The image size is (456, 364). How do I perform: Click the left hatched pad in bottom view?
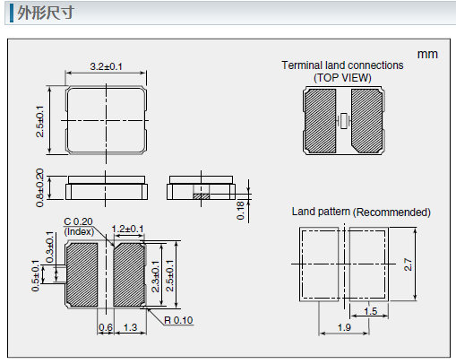[82, 274]
